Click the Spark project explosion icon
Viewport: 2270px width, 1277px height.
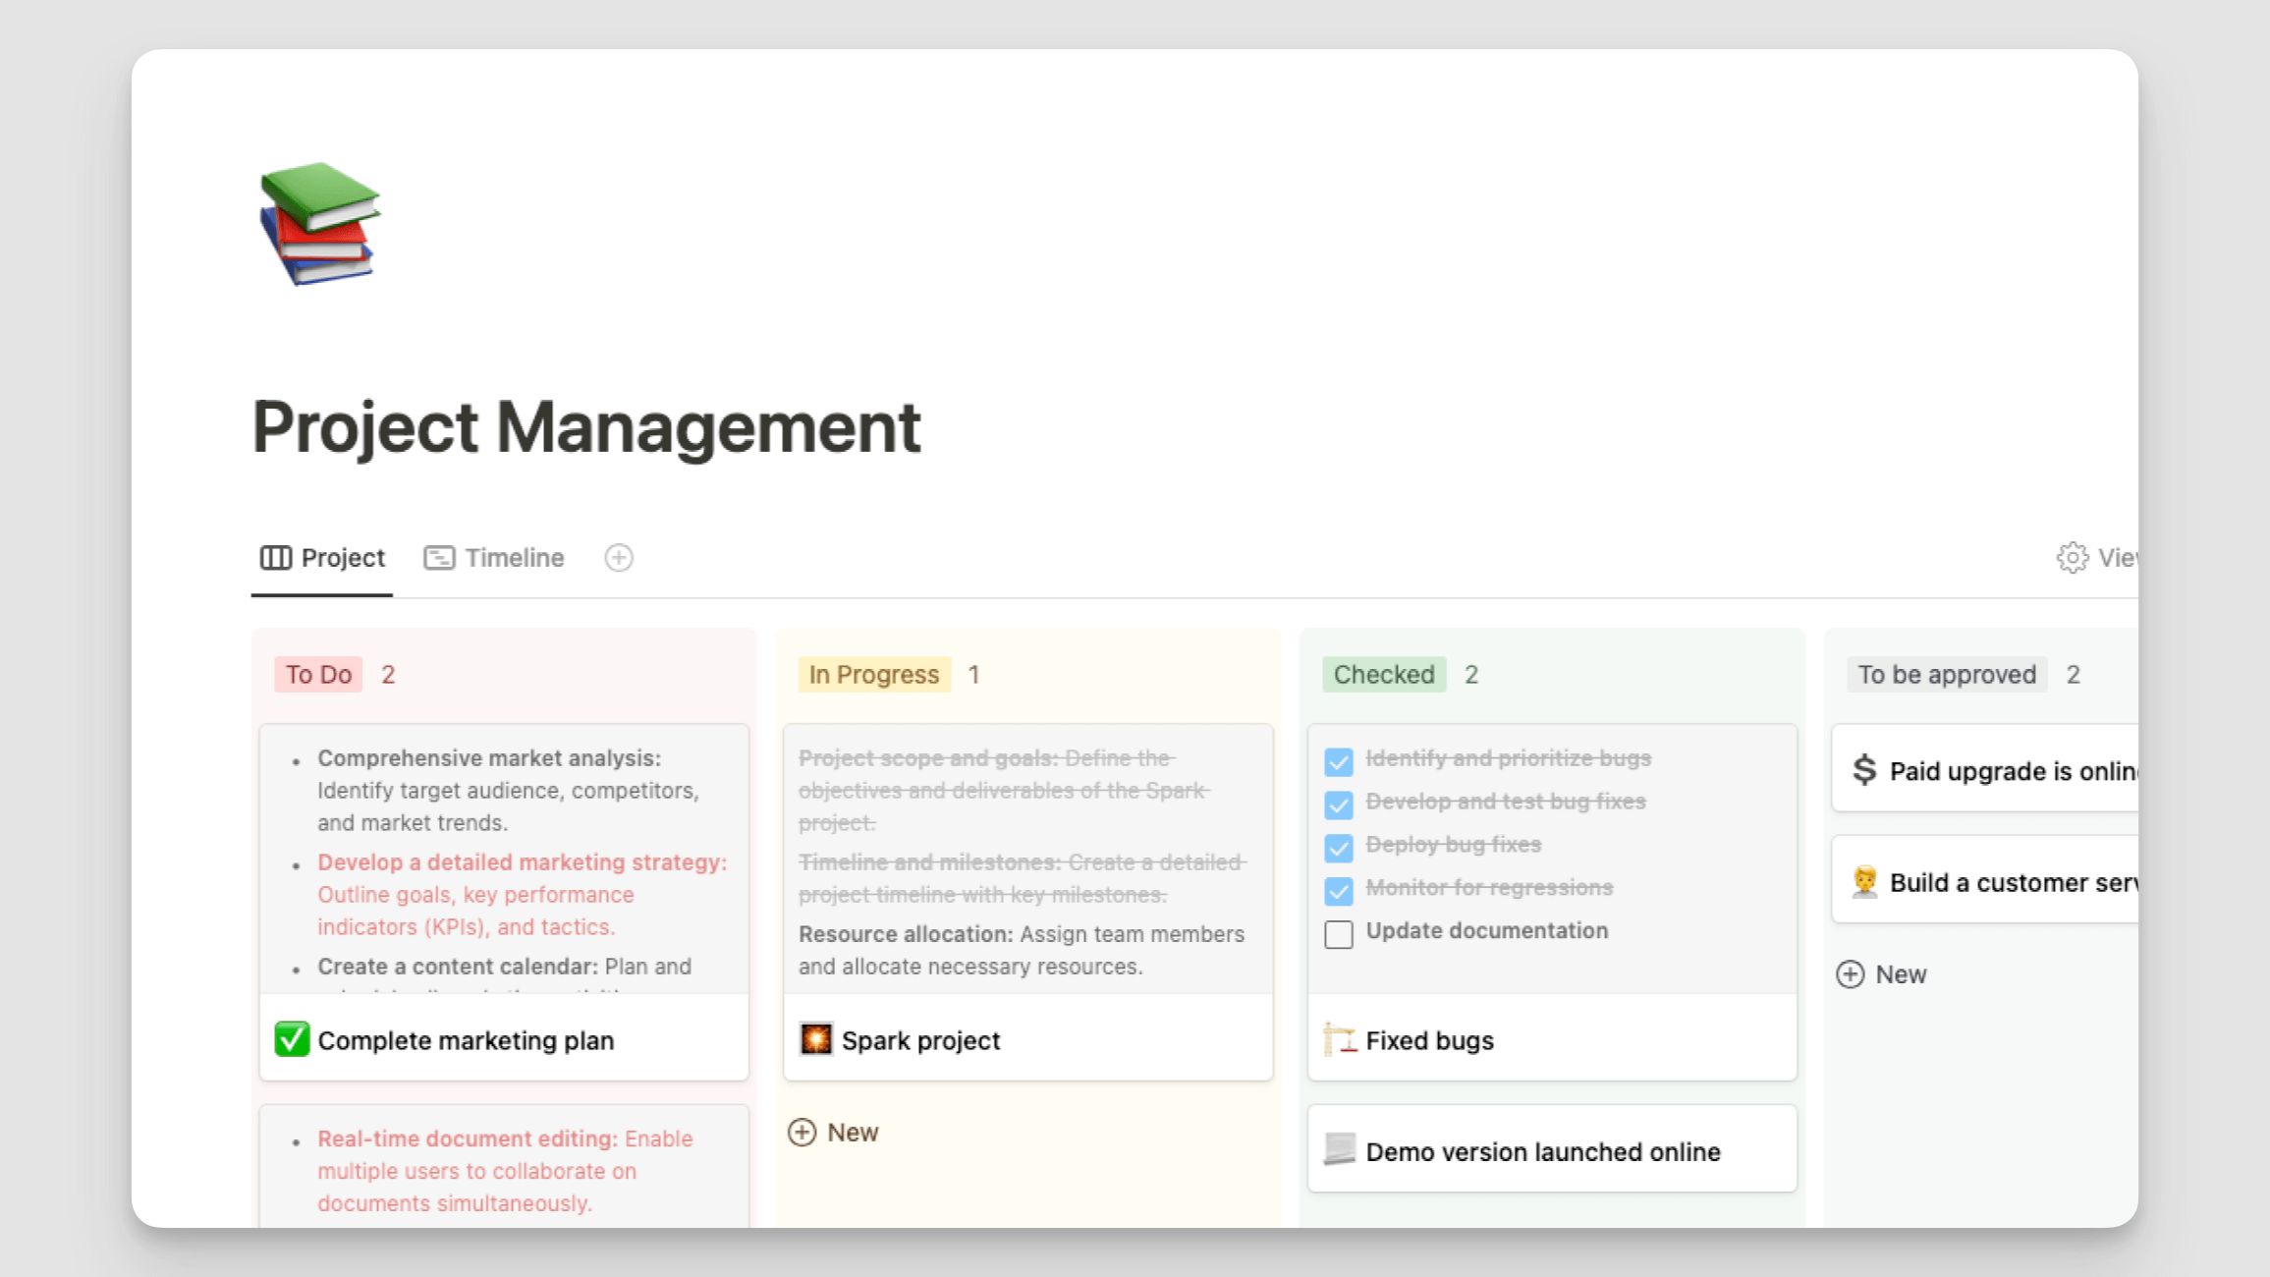tap(815, 1039)
